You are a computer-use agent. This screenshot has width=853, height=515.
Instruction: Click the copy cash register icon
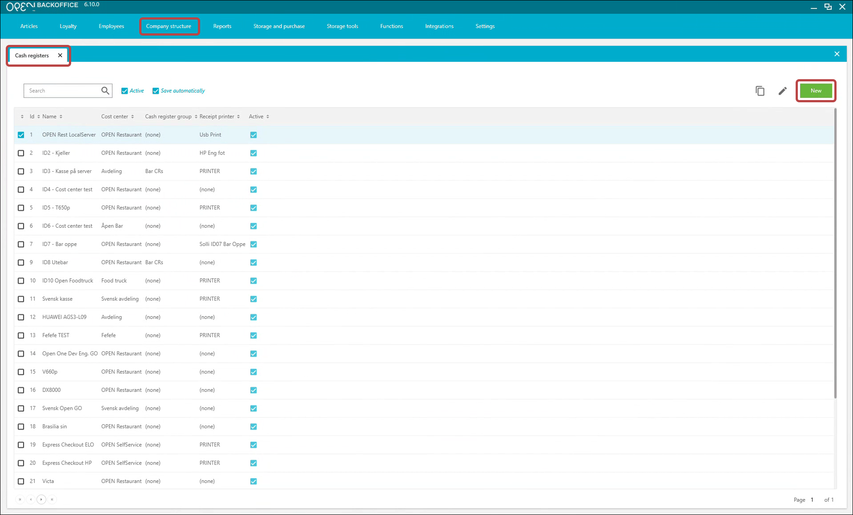[x=760, y=91]
